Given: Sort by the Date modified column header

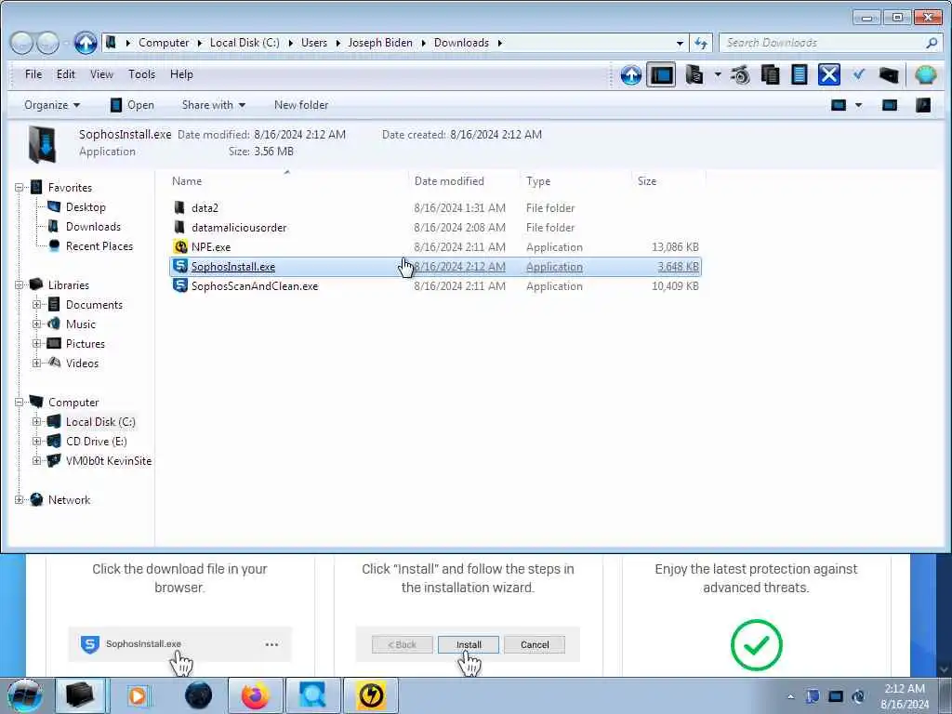Looking at the screenshot, I should click(x=449, y=181).
